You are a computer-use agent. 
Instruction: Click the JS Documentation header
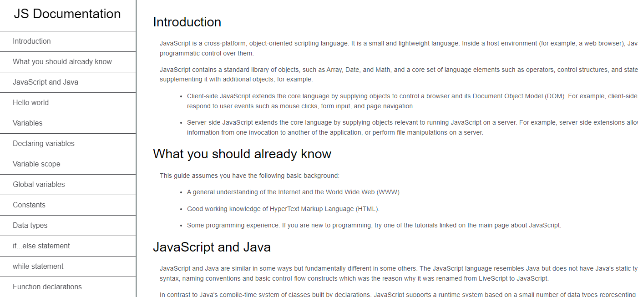tap(67, 14)
